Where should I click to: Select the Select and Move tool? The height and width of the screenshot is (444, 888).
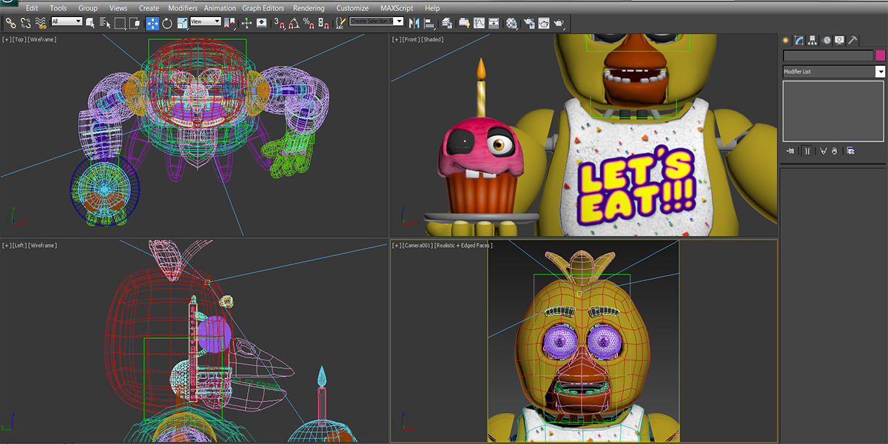tap(152, 23)
